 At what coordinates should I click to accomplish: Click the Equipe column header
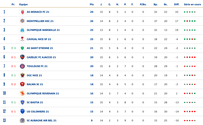point(23,4)
